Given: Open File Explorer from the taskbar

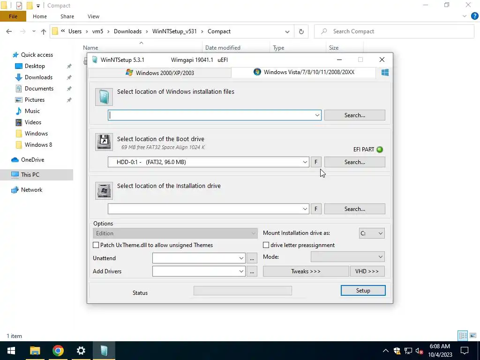Looking at the screenshot, I should (35, 351).
